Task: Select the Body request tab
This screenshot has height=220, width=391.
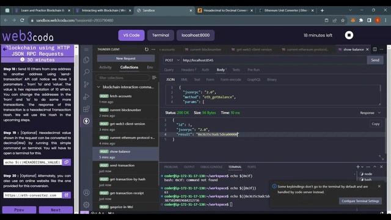Action: tap(221, 70)
